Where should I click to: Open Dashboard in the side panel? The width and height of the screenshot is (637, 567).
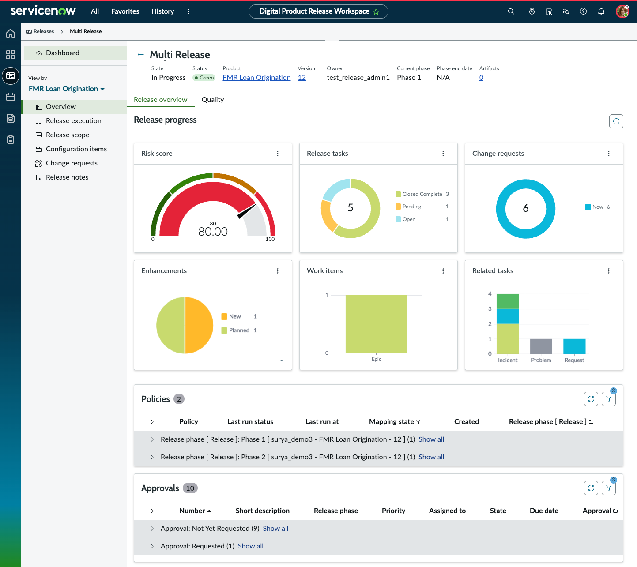(75, 53)
